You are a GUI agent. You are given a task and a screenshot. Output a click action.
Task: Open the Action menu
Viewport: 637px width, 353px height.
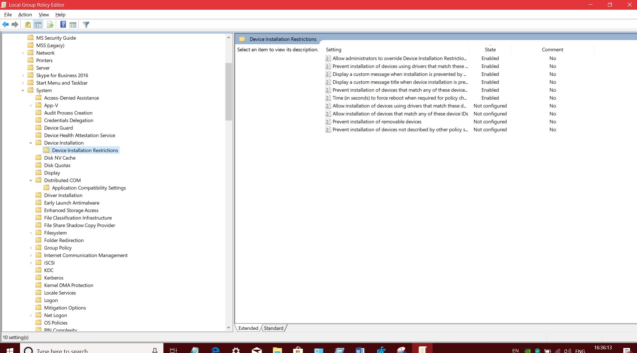pos(25,15)
